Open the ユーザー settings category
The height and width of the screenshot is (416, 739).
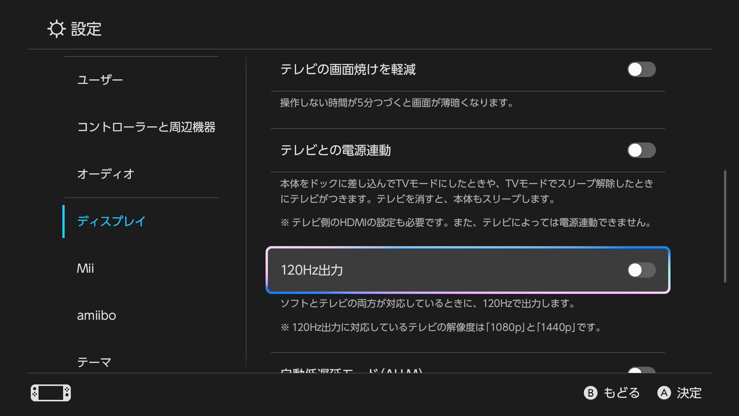pos(100,80)
